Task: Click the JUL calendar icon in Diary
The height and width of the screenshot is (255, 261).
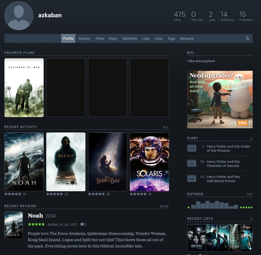Action: pos(192,163)
